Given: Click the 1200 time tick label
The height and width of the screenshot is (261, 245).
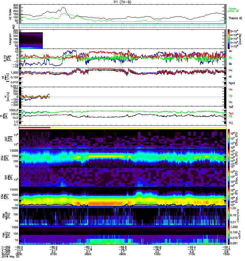Looking at the screenshot, I should pyautogui.click(x=226, y=254).
